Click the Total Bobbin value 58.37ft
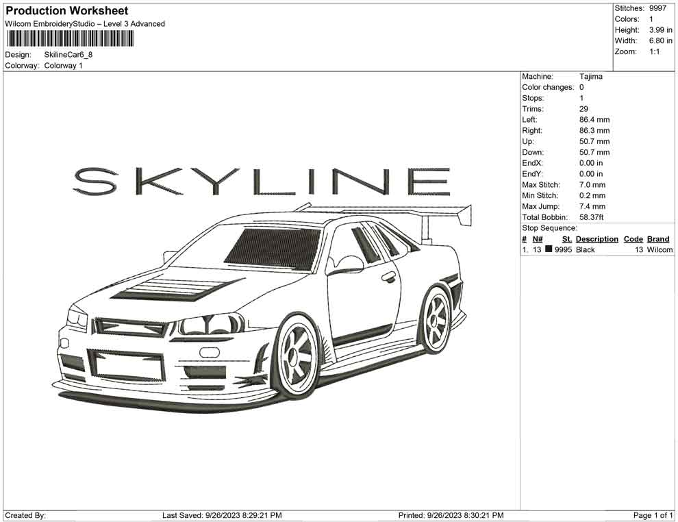Image resolution: width=678 pixels, height=522 pixels. click(x=592, y=217)
